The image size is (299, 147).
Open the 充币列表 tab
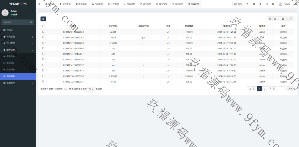pyautogui.click(x=178, y=4)
